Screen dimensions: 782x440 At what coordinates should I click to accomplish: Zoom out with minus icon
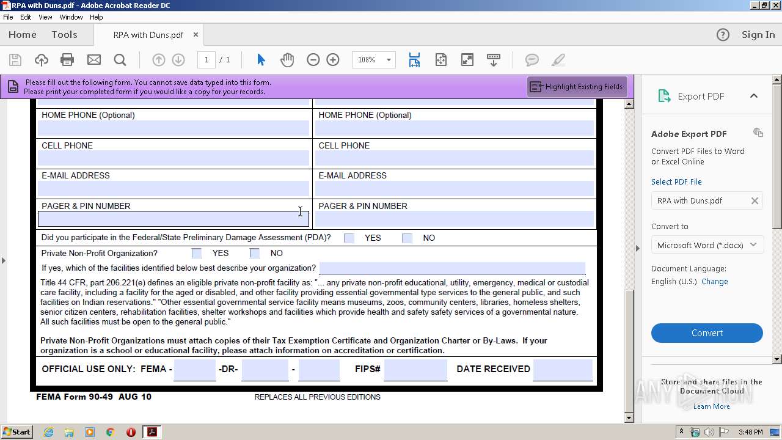313,60
